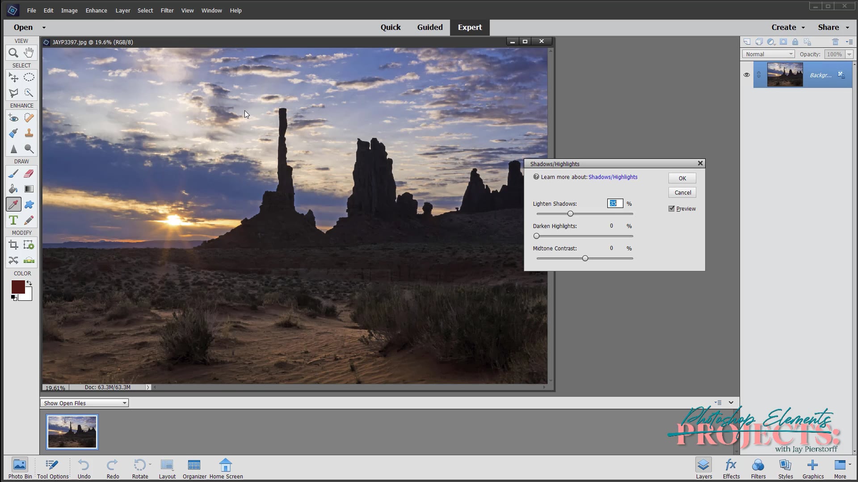The width and height of the screenshot is (858, 482).
Task: Open the Organizer
Action: [x=194, y=469]
